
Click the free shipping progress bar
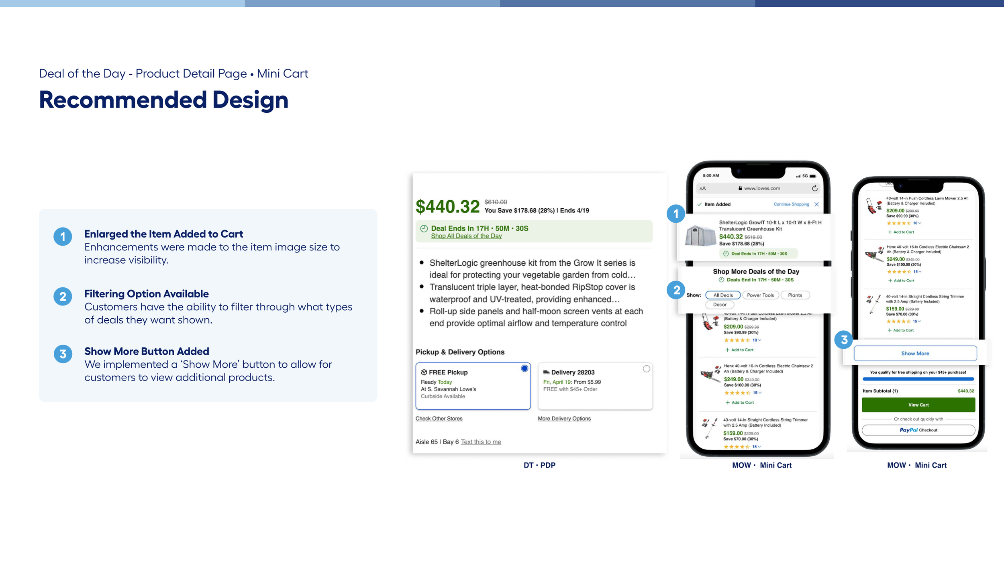click(x=918, y=379)
